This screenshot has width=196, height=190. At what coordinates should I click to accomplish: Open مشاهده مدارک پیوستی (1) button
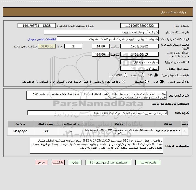pyautogui.click(x=108, y=162)
